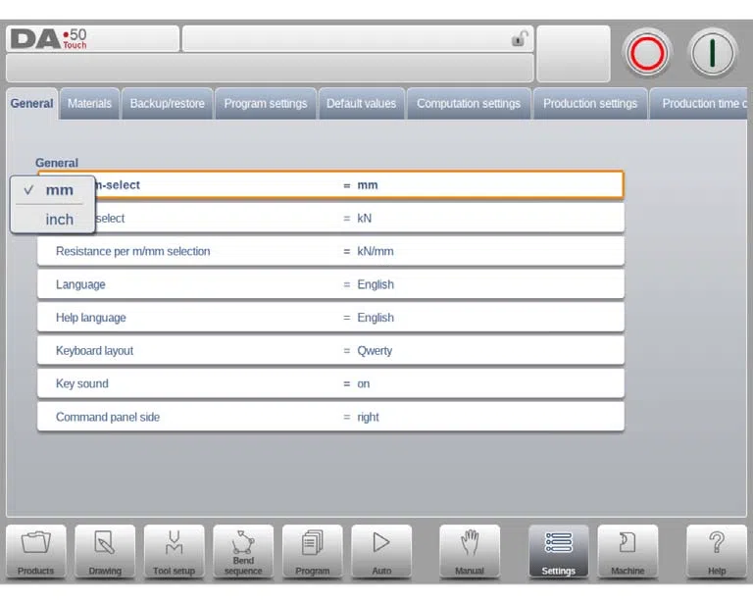Open the kN force unit selection row
The image size is (753, 603).
pyautogui.click(x=330, y=218)
